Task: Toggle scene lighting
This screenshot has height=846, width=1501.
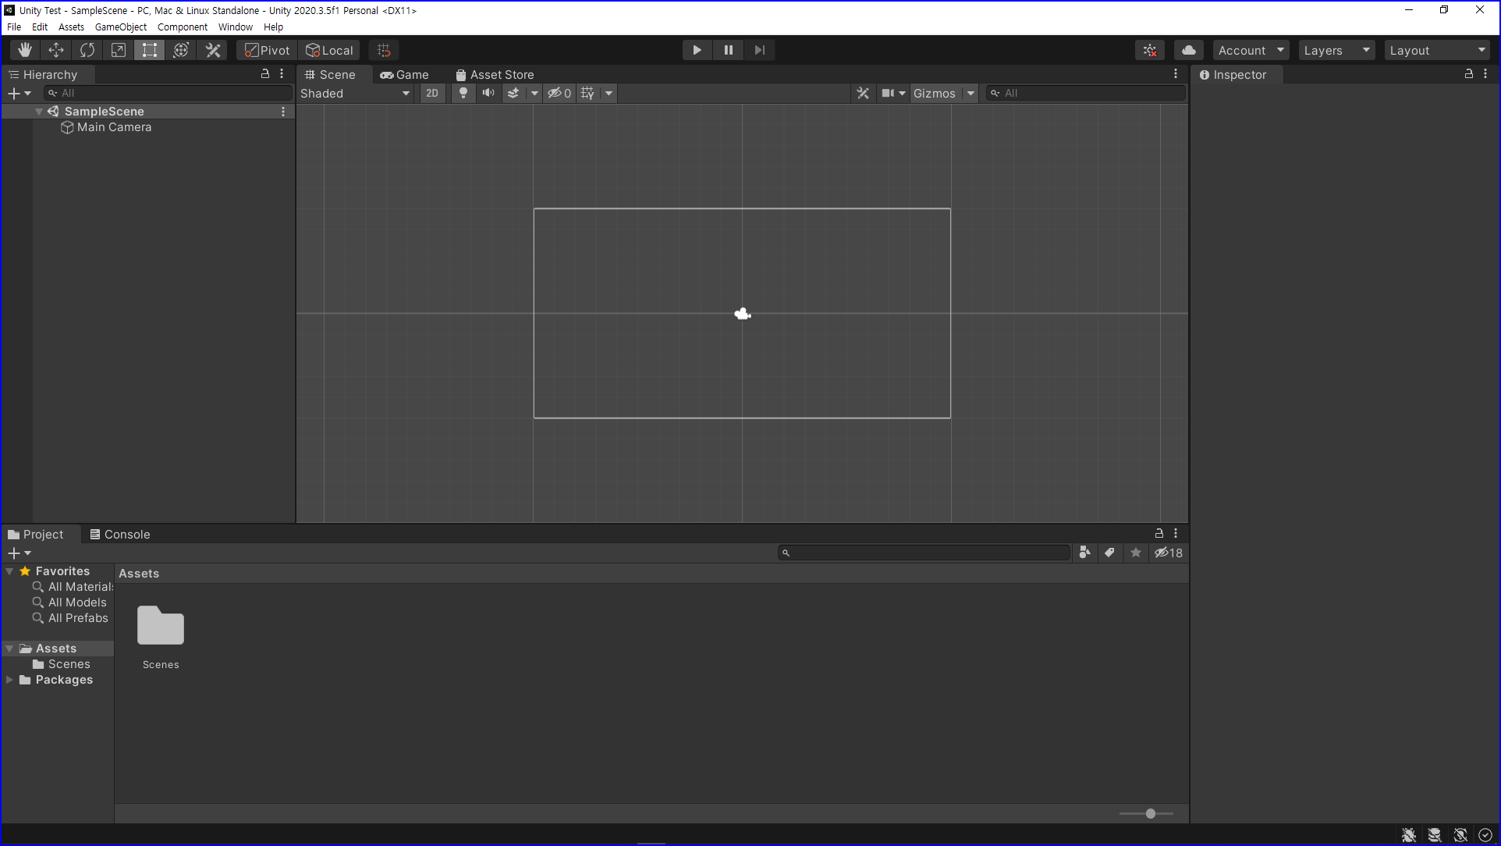Action: pos(463,93)
